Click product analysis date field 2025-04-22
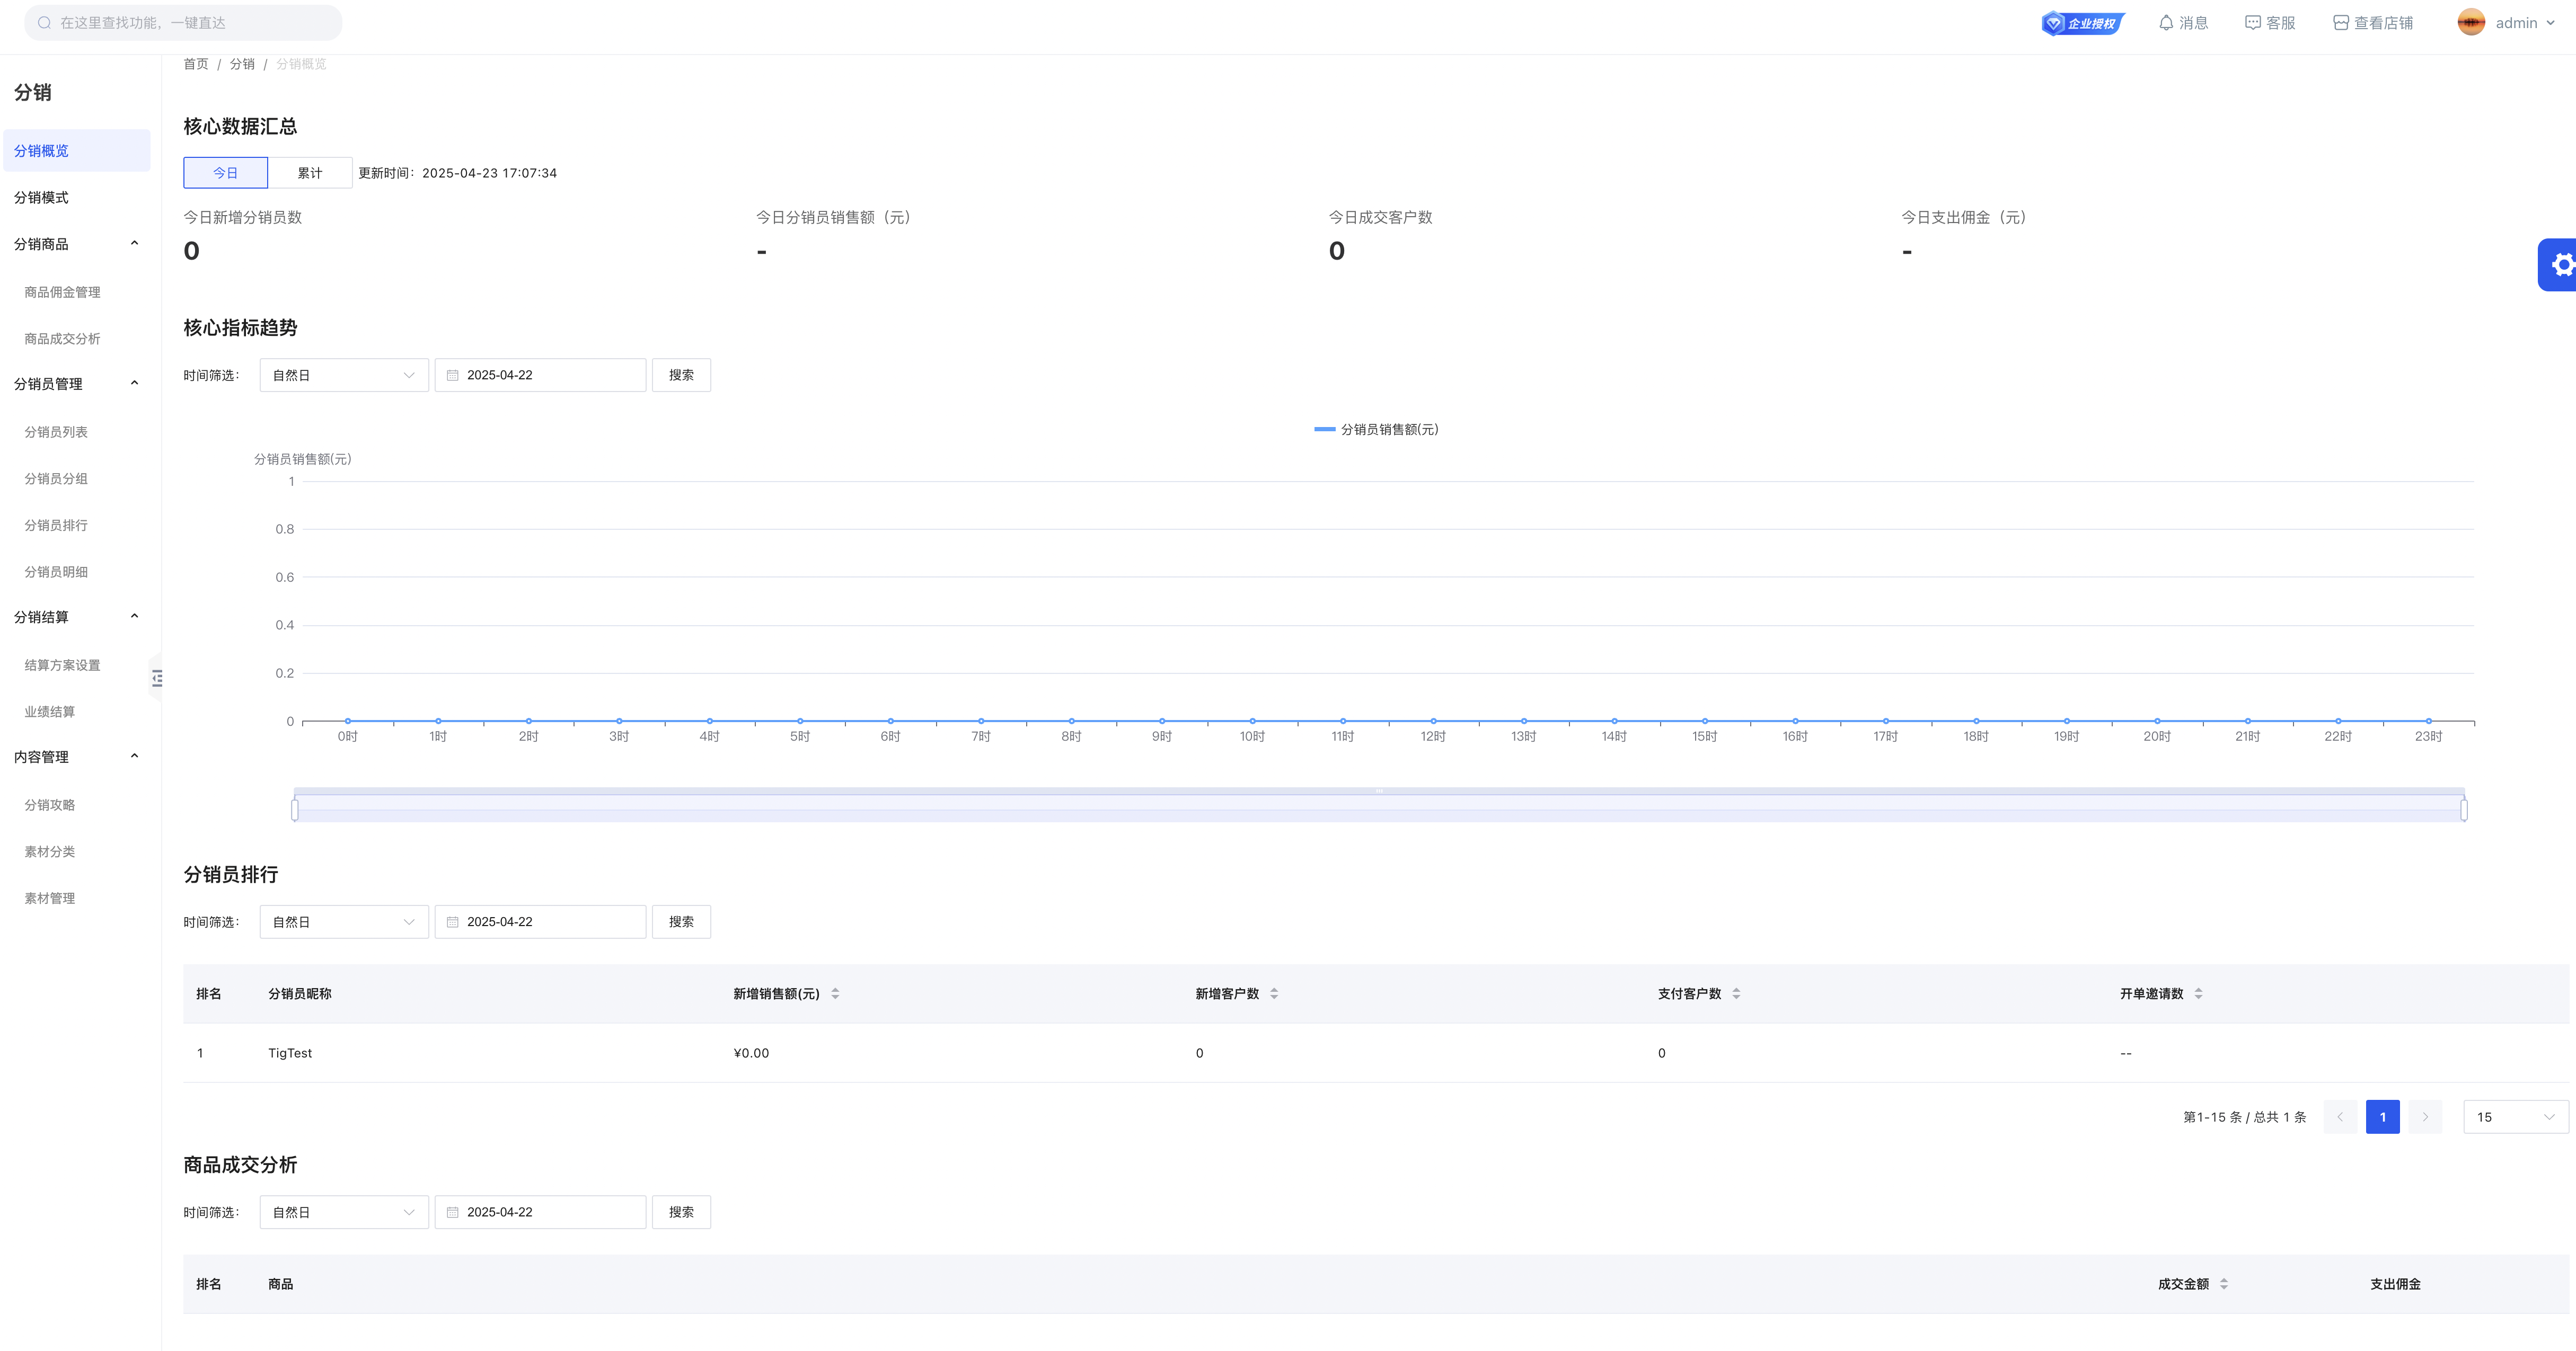Screen dimensions: 2576x1351 540,1212
